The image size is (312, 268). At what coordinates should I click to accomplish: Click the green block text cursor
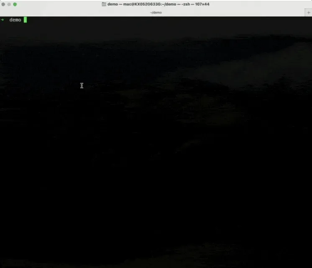click(x=25, y=20)
